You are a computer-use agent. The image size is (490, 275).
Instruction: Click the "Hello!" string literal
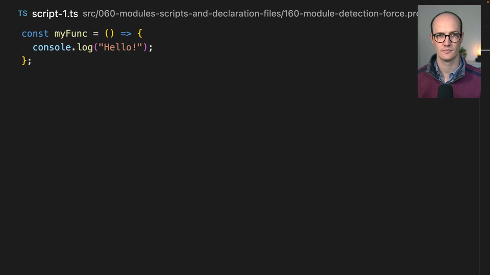pos(120,47)
